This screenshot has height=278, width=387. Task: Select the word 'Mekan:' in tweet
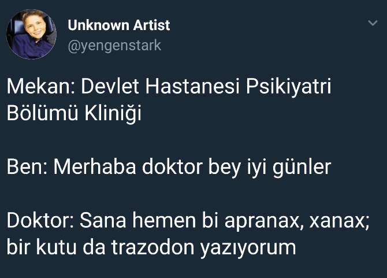pos(41,87)
